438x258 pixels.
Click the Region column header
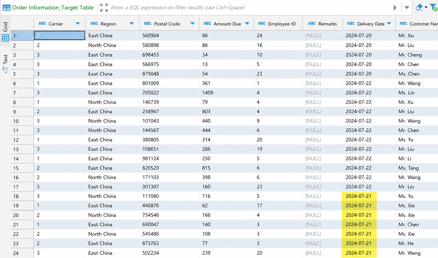click(x=113, y=24)
